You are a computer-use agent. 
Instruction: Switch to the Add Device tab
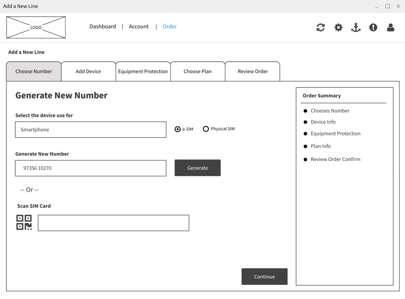[x=88, y=71]
